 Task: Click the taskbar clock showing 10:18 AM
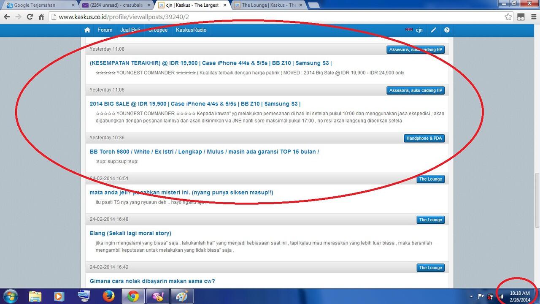click(519, 296)
